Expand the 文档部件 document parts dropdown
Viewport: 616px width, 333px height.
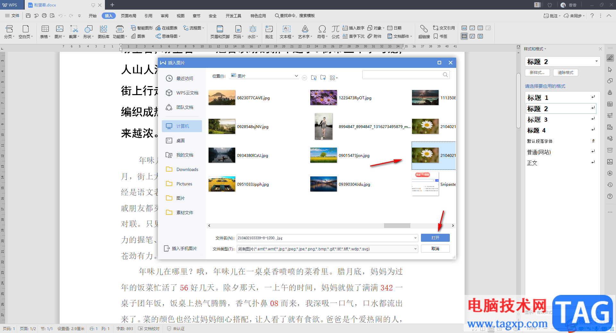point(411,36)
